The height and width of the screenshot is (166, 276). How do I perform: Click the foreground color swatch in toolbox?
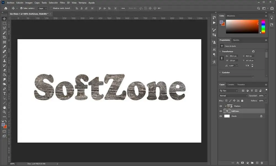click(3, 125)
